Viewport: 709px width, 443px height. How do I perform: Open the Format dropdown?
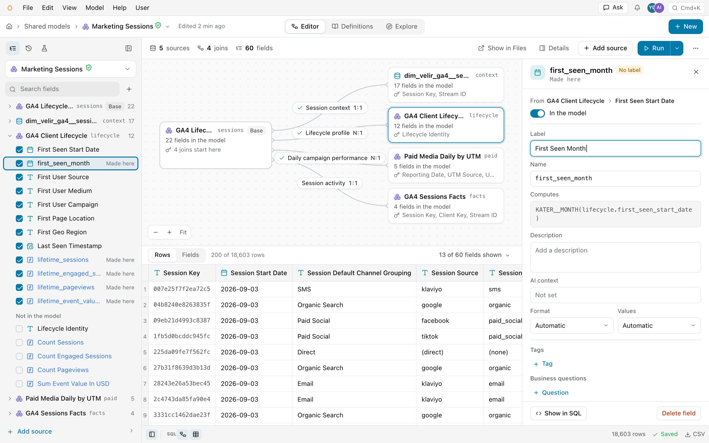coord(572,326)
